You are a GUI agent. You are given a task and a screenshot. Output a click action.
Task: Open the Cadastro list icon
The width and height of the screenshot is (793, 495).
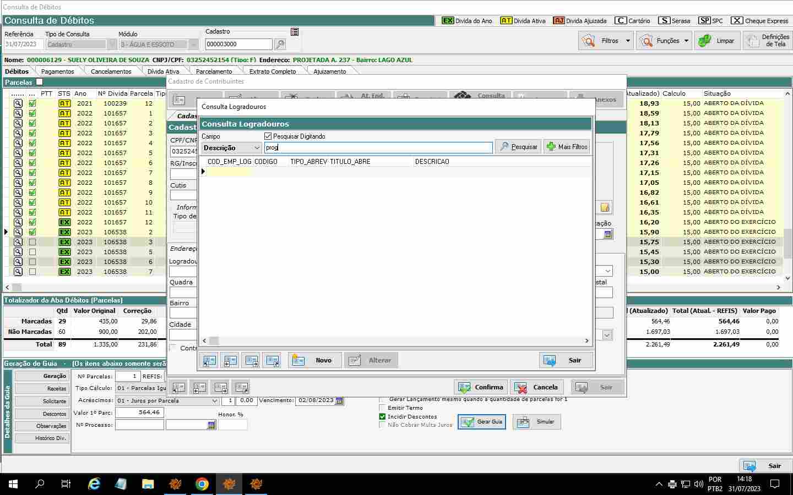point(295,32)
